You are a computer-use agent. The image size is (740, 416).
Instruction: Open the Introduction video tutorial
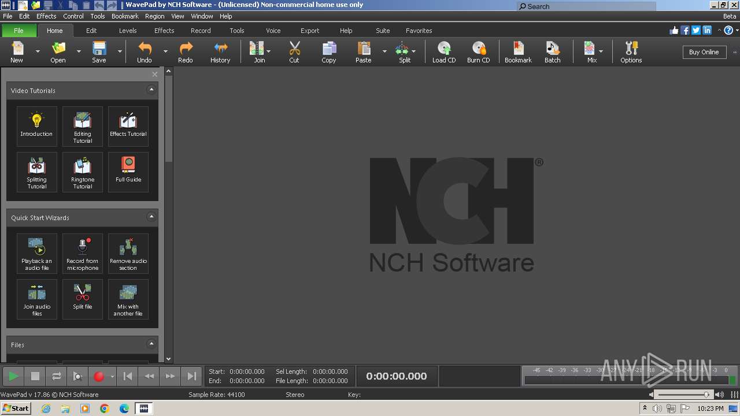click(x=36, y=126)
